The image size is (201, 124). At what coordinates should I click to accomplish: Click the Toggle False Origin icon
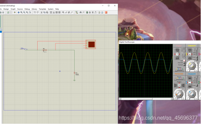coord(15,12)
